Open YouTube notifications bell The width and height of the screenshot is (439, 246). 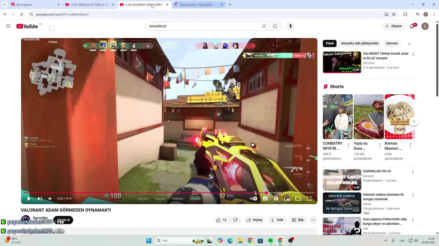click(x=412, y=26)
